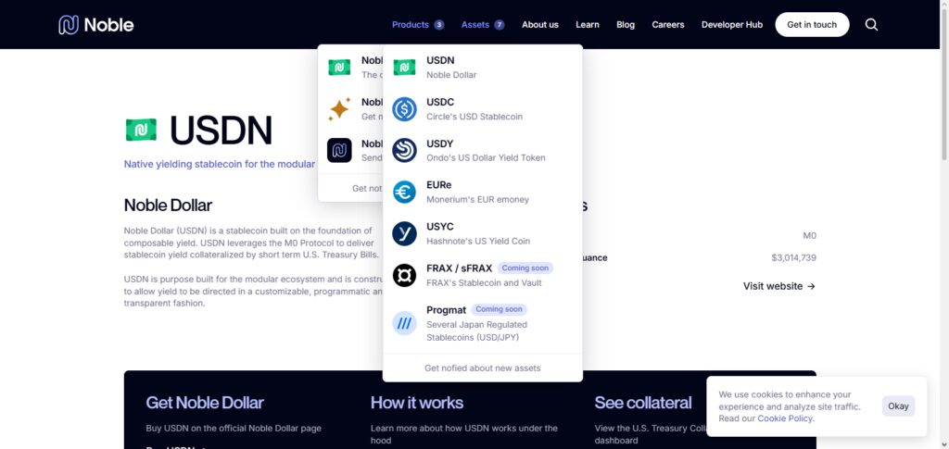The image size is (949, 449).
Task: Click the green banknote icon in Products menu
Action: coord(339,67)
